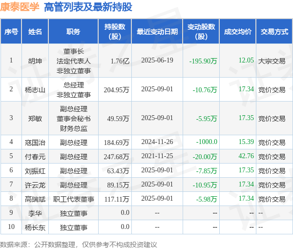Select the 大宗交易 cell for 胡坤

click(x=272, y=61)
